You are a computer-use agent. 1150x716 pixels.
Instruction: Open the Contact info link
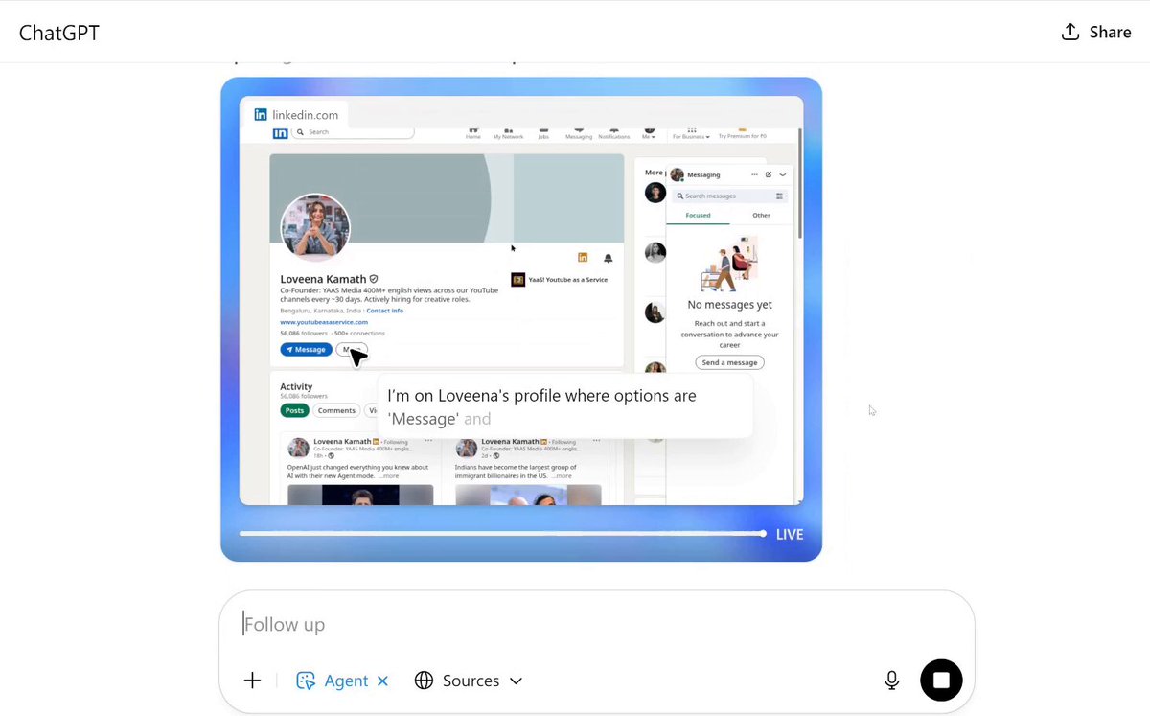click(384, 311)
